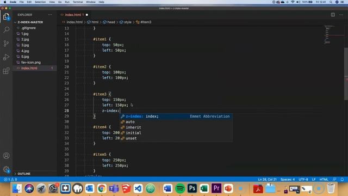Open 1.jpg in the explorer
The image size is (348, 196).
(25, 34)
